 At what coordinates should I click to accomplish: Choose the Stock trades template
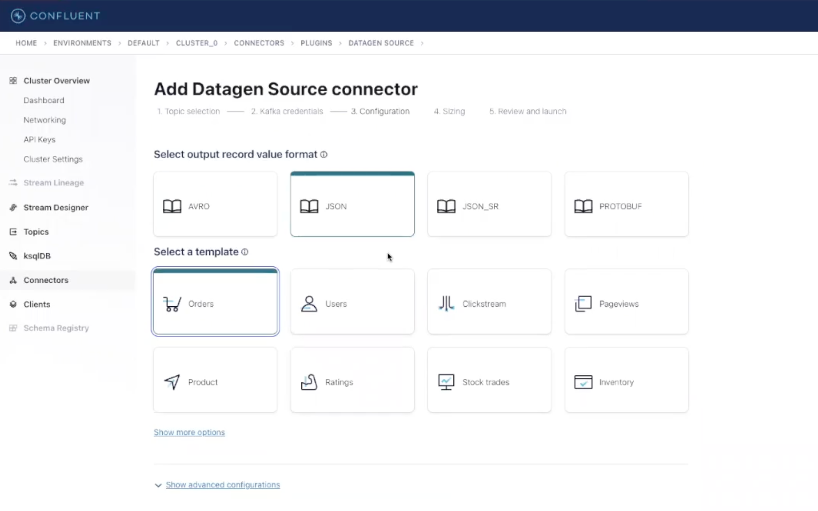[489, 380]
